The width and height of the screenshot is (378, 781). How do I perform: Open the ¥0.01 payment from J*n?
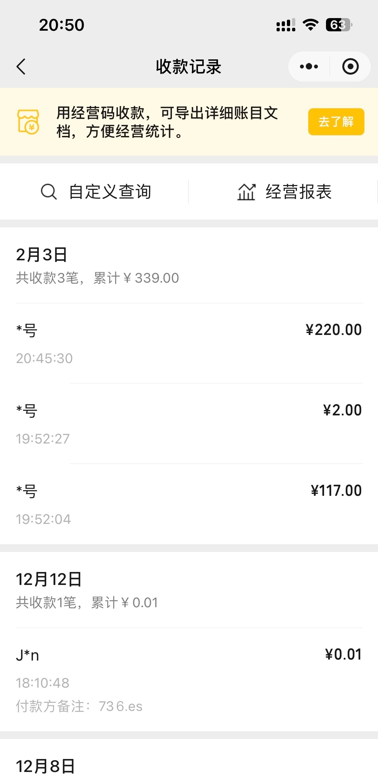click(x=189, y=679)
